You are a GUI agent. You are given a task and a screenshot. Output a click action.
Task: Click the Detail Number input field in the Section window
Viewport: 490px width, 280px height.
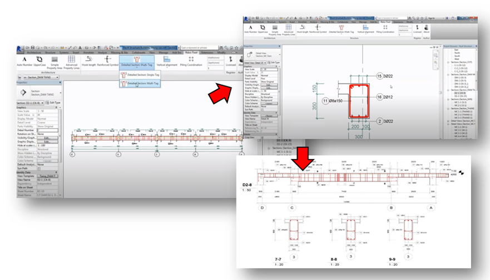(47, 130)
